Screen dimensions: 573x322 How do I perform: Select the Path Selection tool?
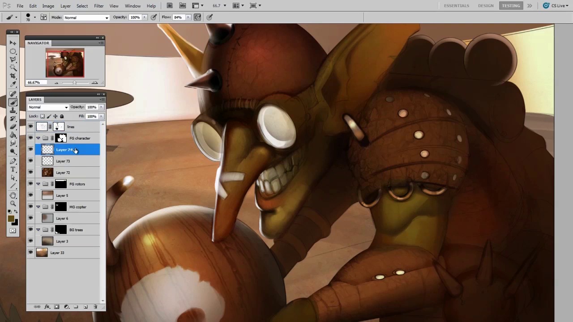pyautogui.click(x=13, y=178)
